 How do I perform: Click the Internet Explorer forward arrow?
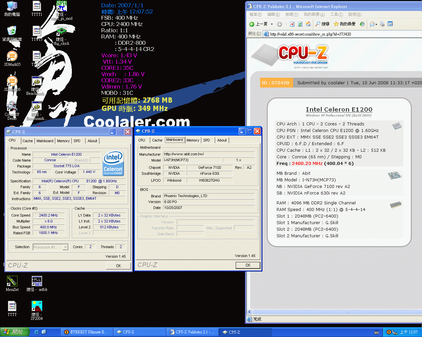(x=279, y=24)
